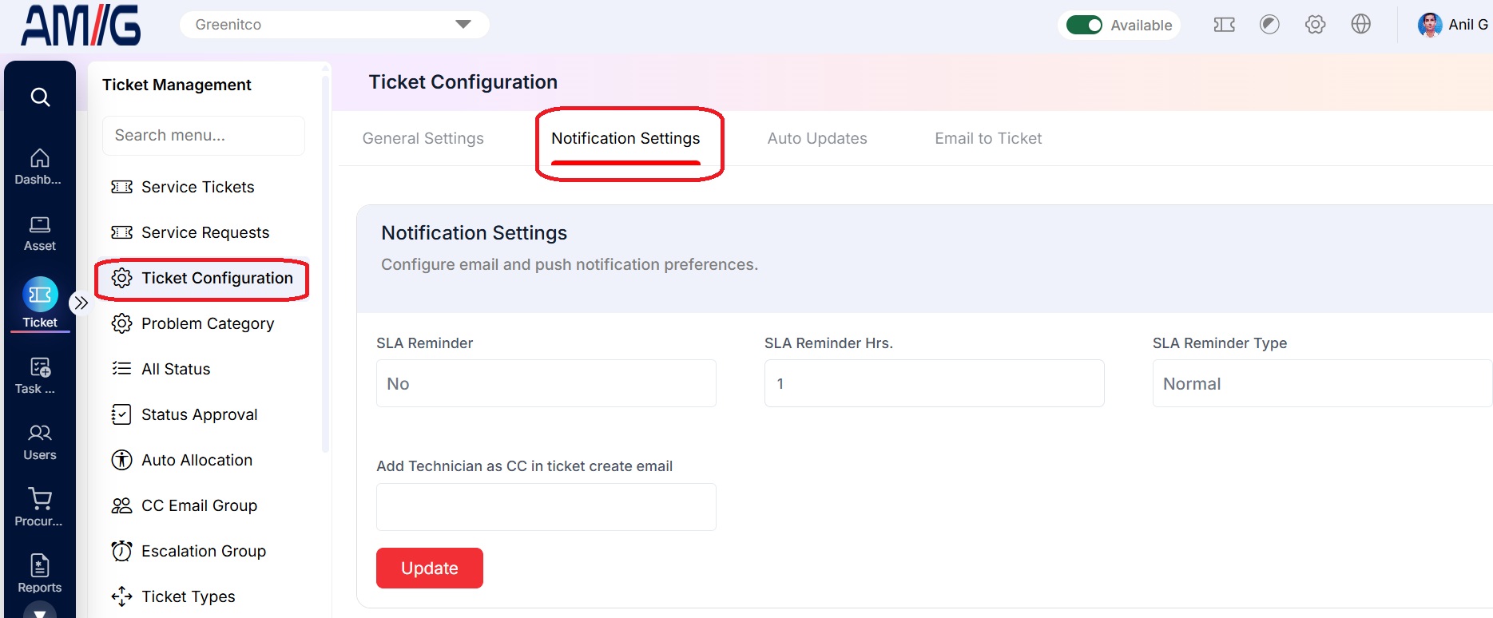Click the Status Approval checklist icon
The height and width of the screenshot is (618, 1493).
(x=121, y=414)
